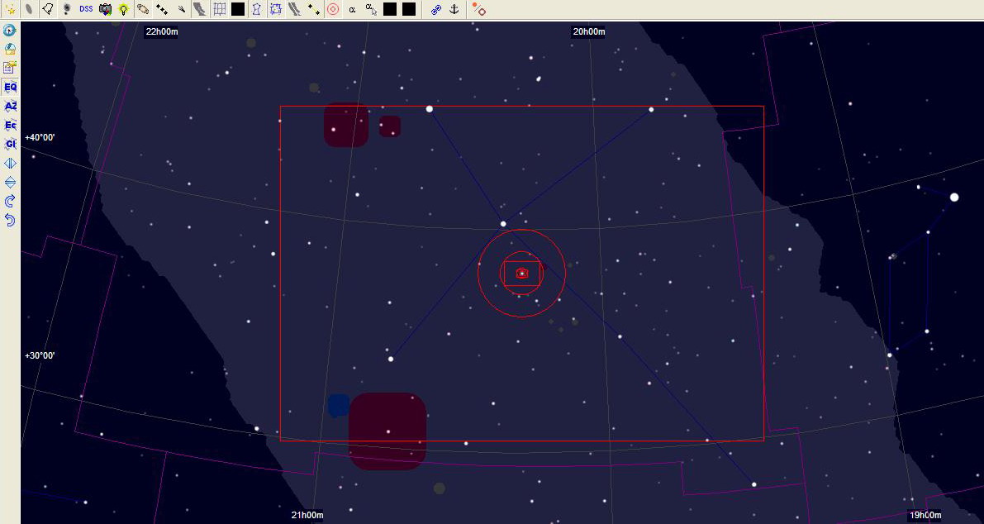Click the second black square after the label tool
Image resolution: width=984 pixels, height=524 pixels.
point(408,9)
